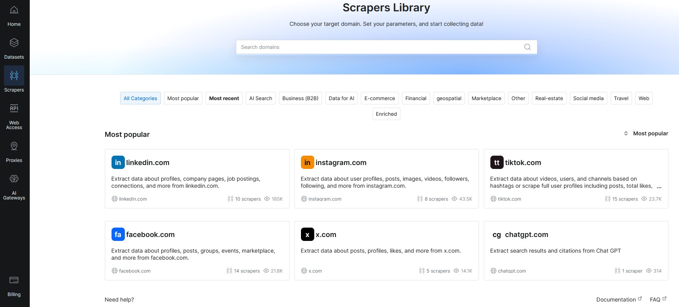Image resolution: width=679 pixels, height=307 pixels.
Task: Click globe icon beside instagram.com link
Action: tap(304, 199)
